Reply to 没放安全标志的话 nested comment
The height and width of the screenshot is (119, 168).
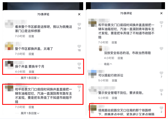point(120,58)
